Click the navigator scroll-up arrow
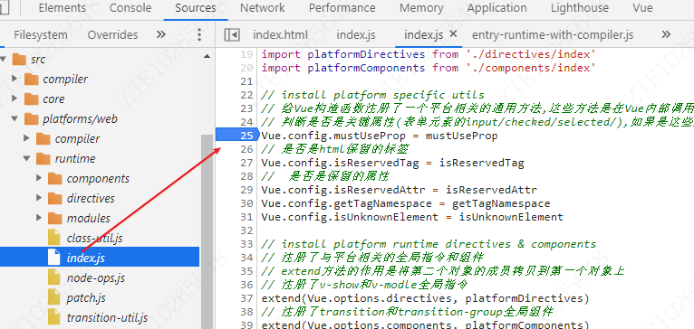 click(x=207, y=56)
